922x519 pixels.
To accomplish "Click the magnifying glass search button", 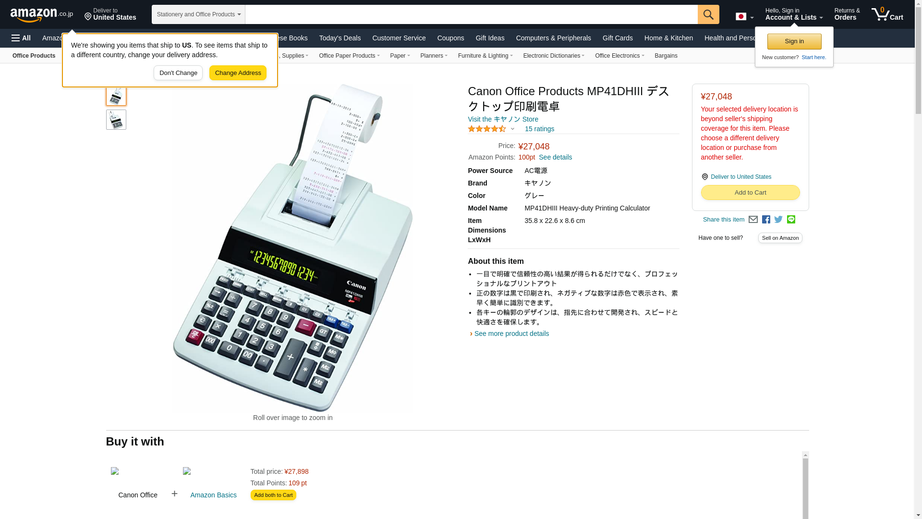I will click(708, 14).
